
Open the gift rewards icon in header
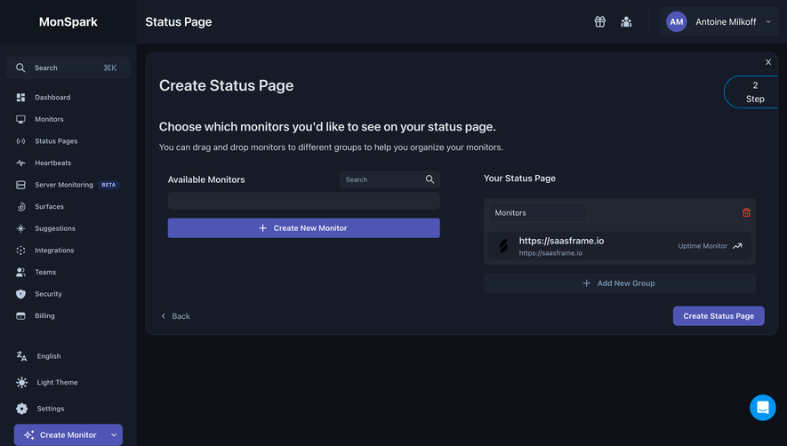pos(599,21)
